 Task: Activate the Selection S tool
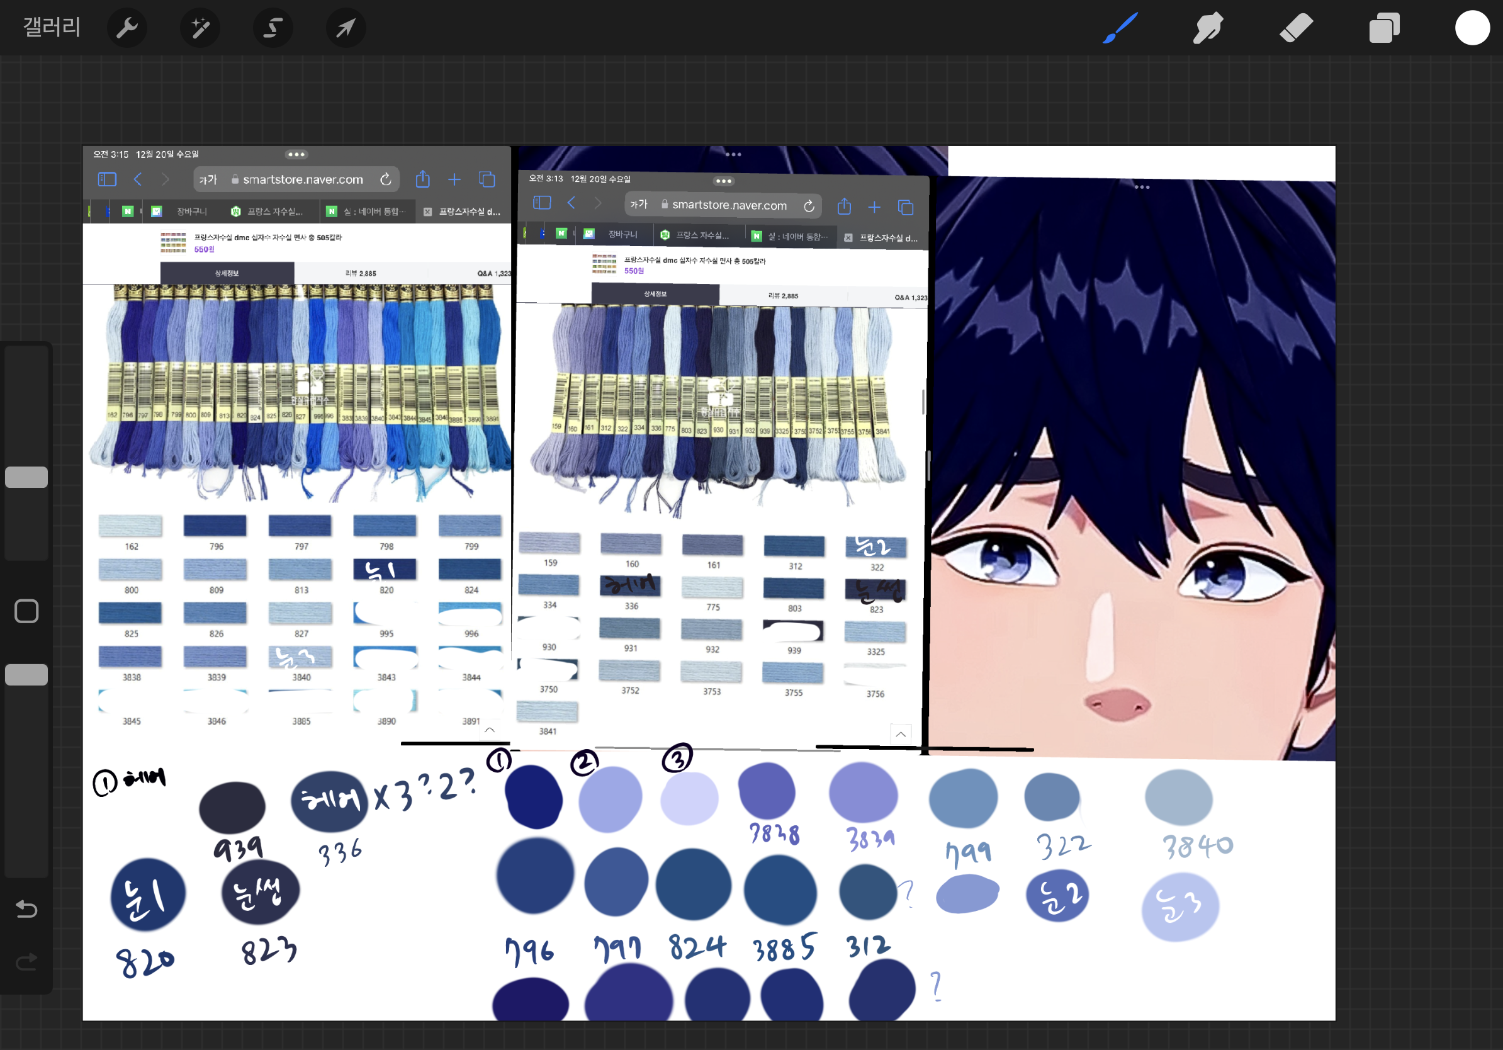click(273, 28)
